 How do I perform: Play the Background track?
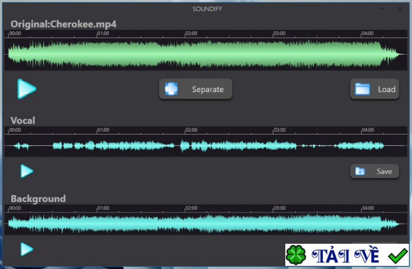tap(27, 249)
